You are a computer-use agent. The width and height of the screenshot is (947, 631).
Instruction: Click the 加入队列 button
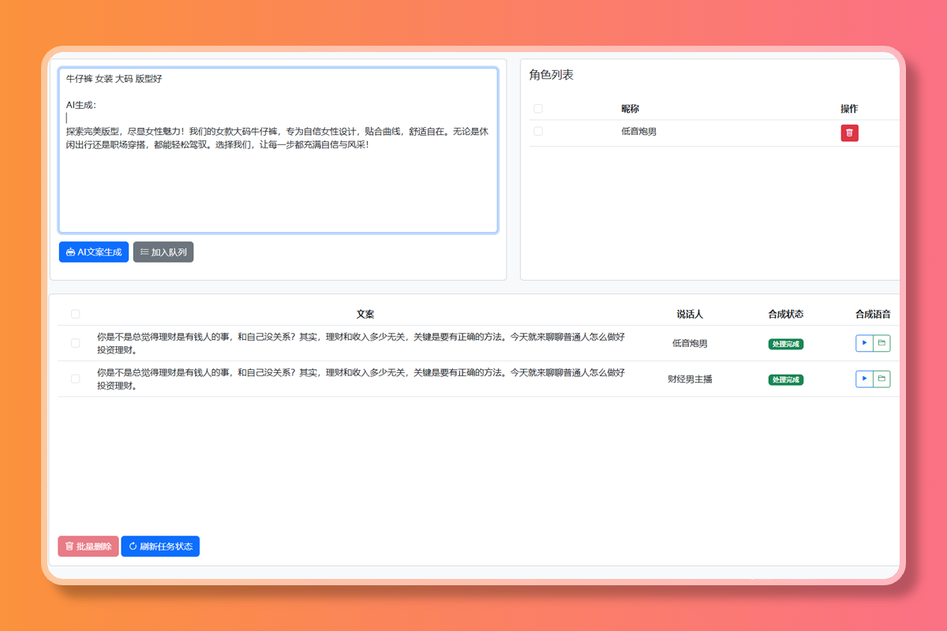[x=163, y=252]
